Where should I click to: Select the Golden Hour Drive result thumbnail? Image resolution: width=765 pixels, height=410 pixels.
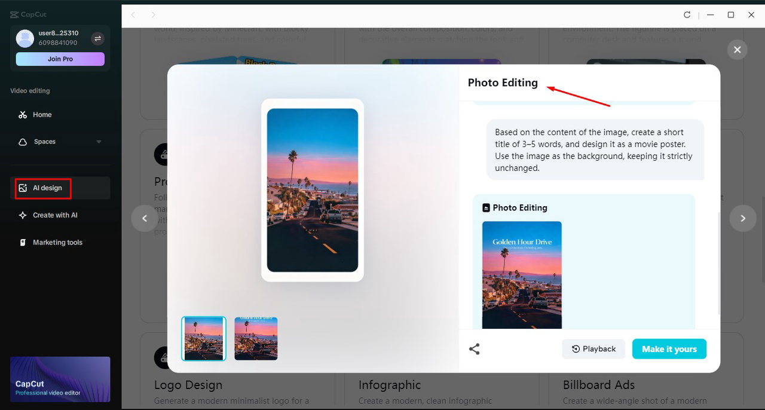tap(256, 338)
